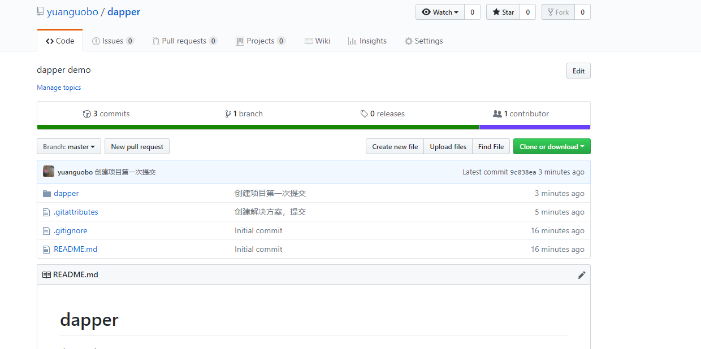
Task: Click the Fork button
Action: 558,12
